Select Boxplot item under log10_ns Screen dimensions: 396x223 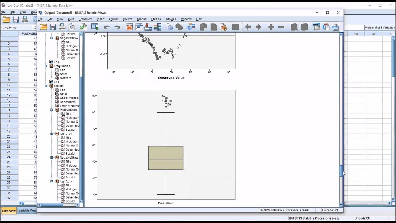coord(70,201)
